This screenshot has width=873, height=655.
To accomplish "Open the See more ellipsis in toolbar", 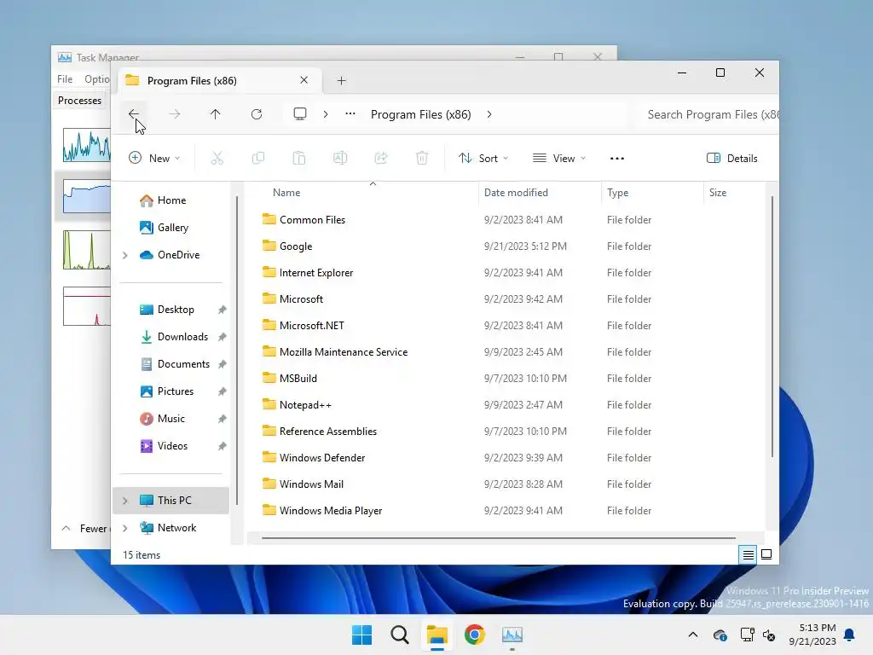I will point(617,158).
